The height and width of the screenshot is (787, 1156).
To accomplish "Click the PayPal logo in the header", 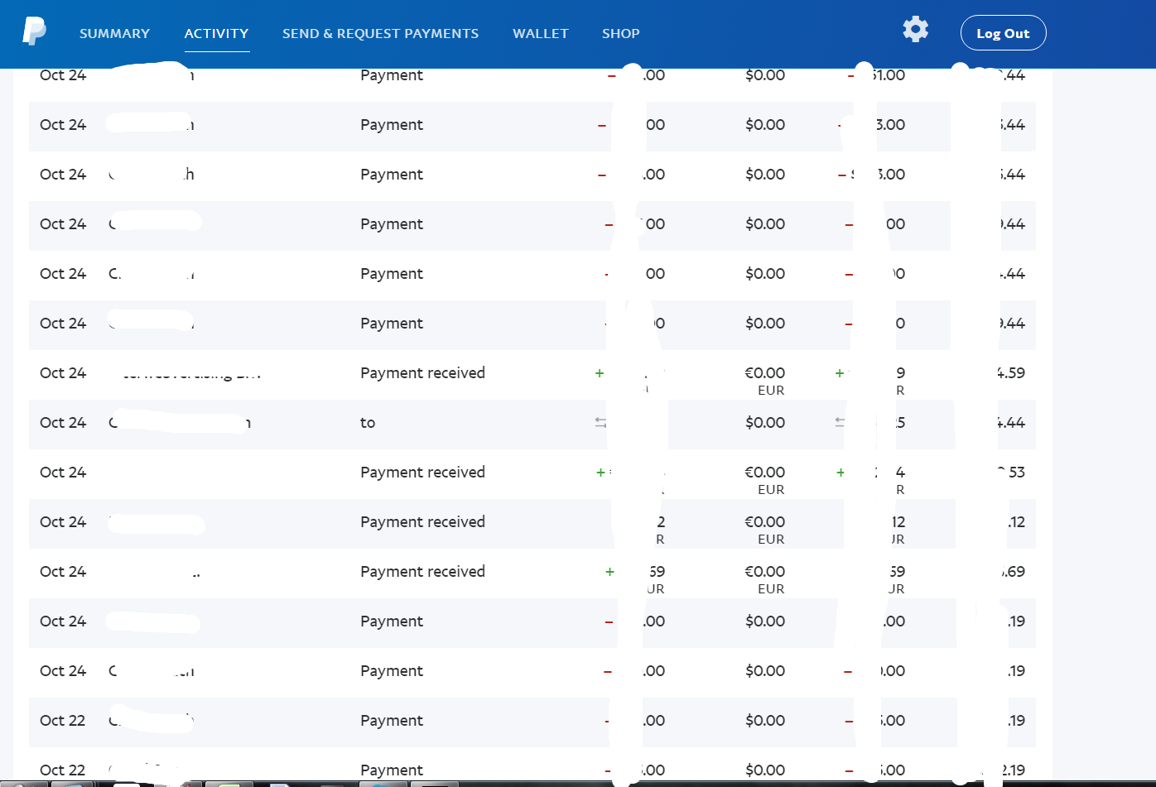I will [x=34, y=31].
